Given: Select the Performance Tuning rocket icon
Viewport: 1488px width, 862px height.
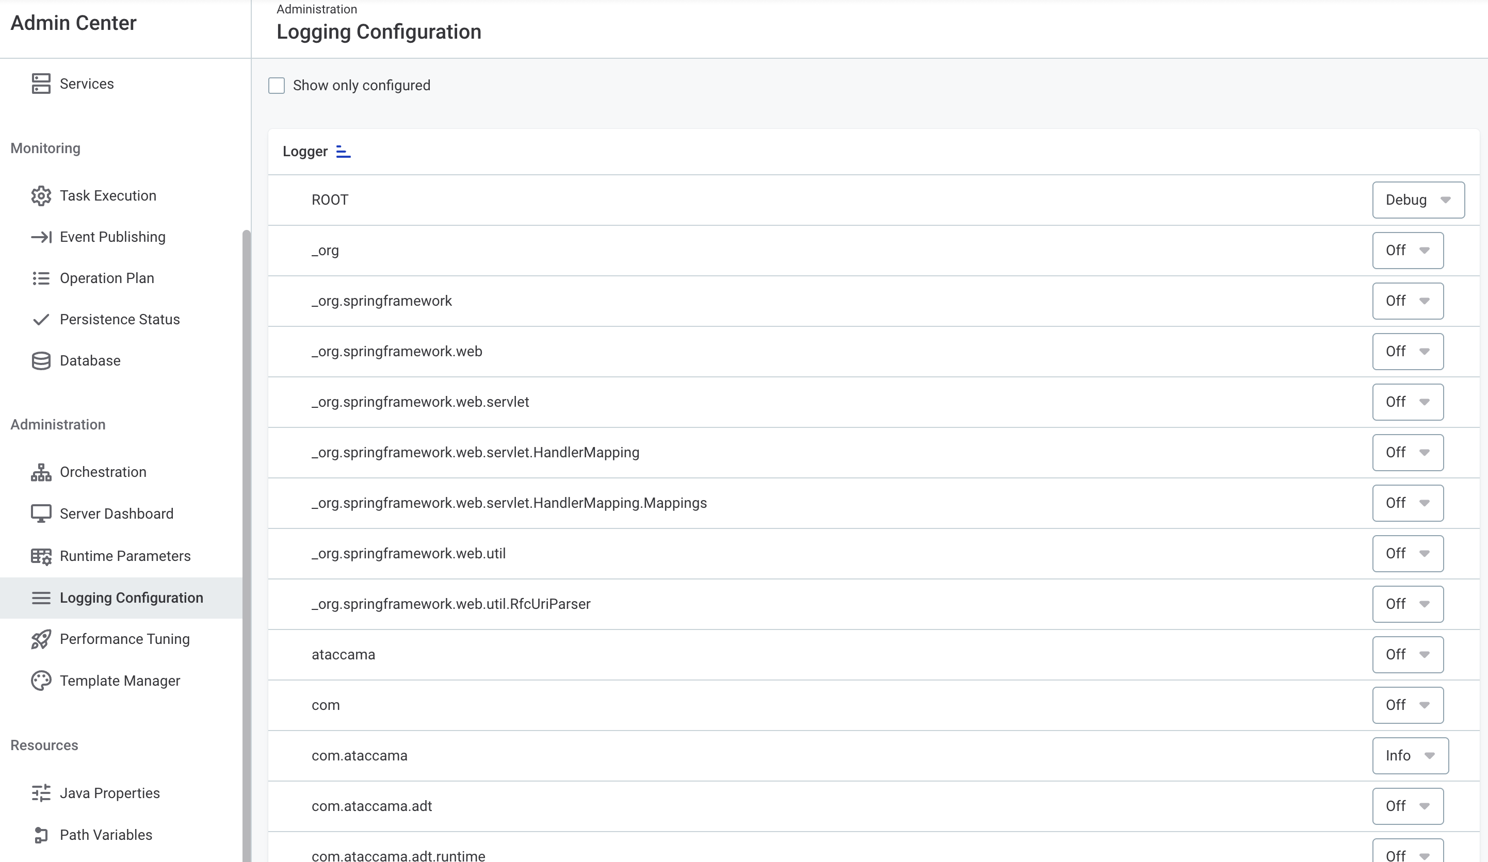Looking at the screenshot, I should pyautogui.click(x=41, y=639).
